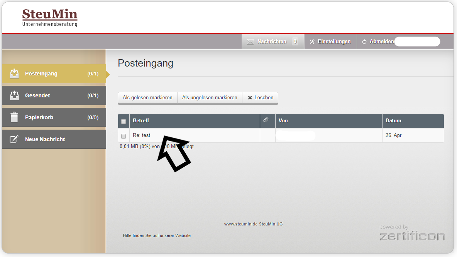Click the X icon inside the Löschen button
Viewport: 457px width, 257px height.
249,97
